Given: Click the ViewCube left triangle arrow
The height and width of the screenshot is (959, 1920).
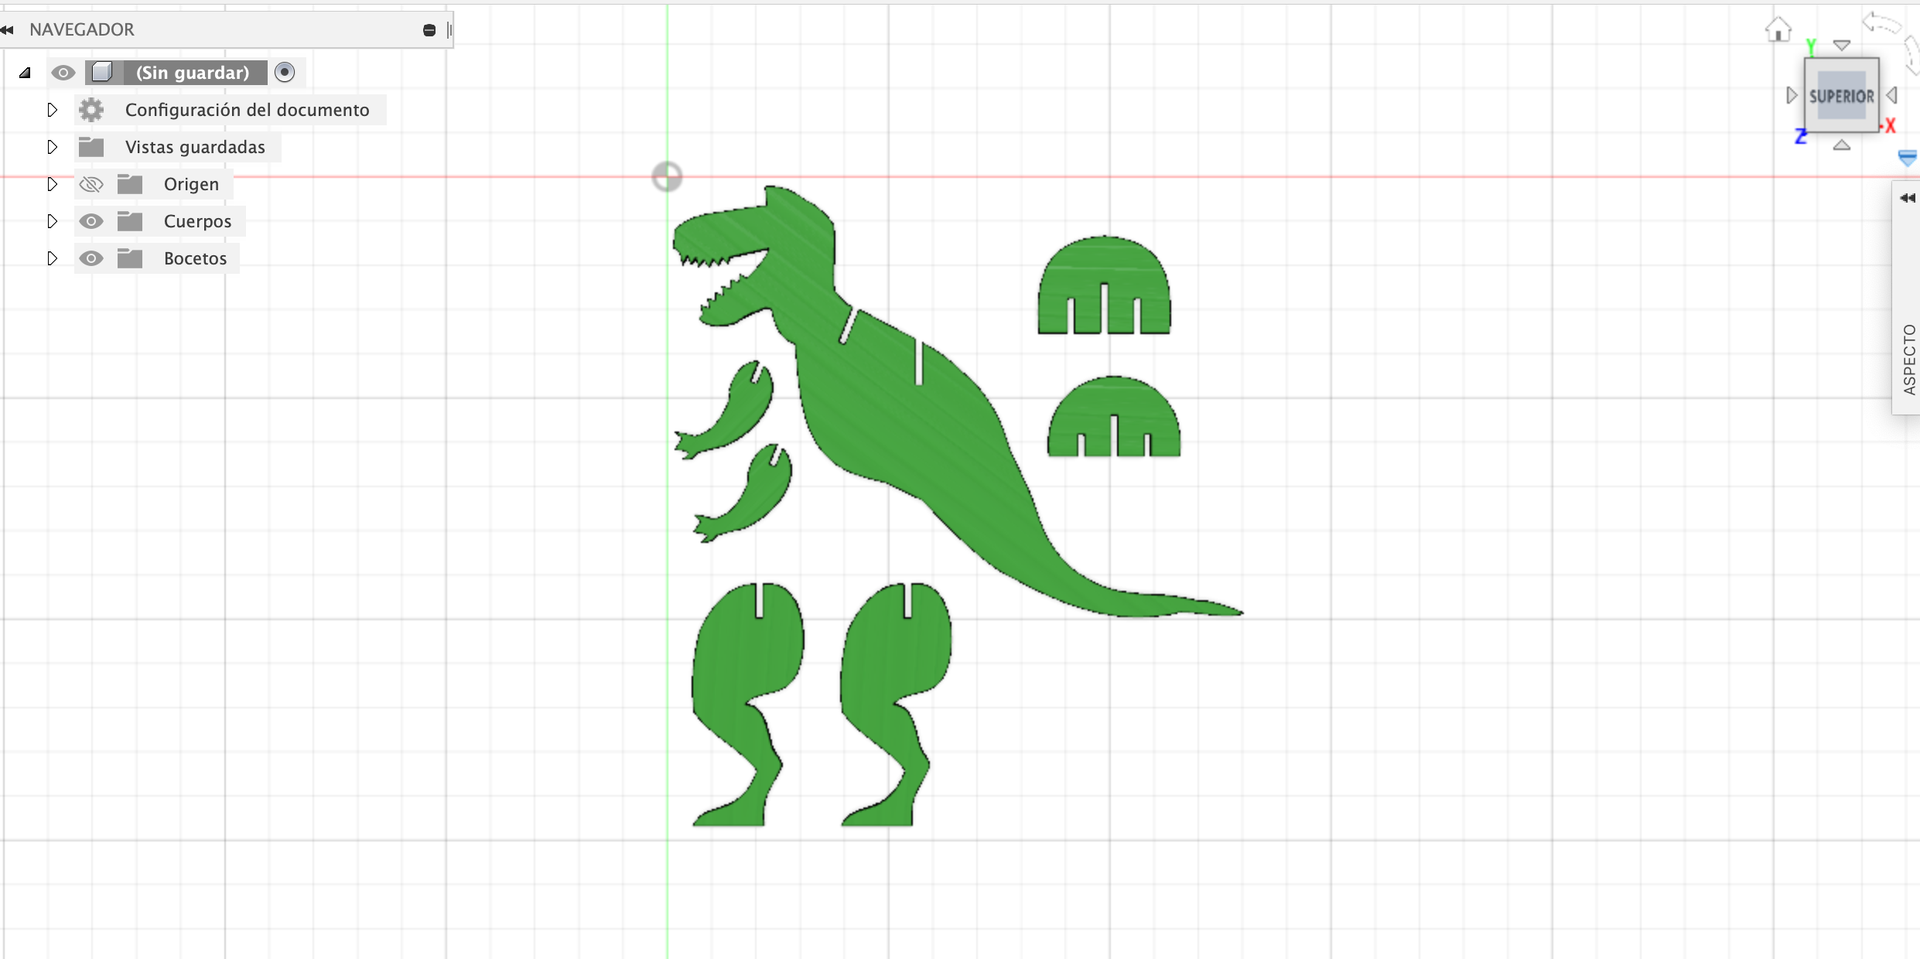Looking at the screenshot, I should coord(1791,96).
